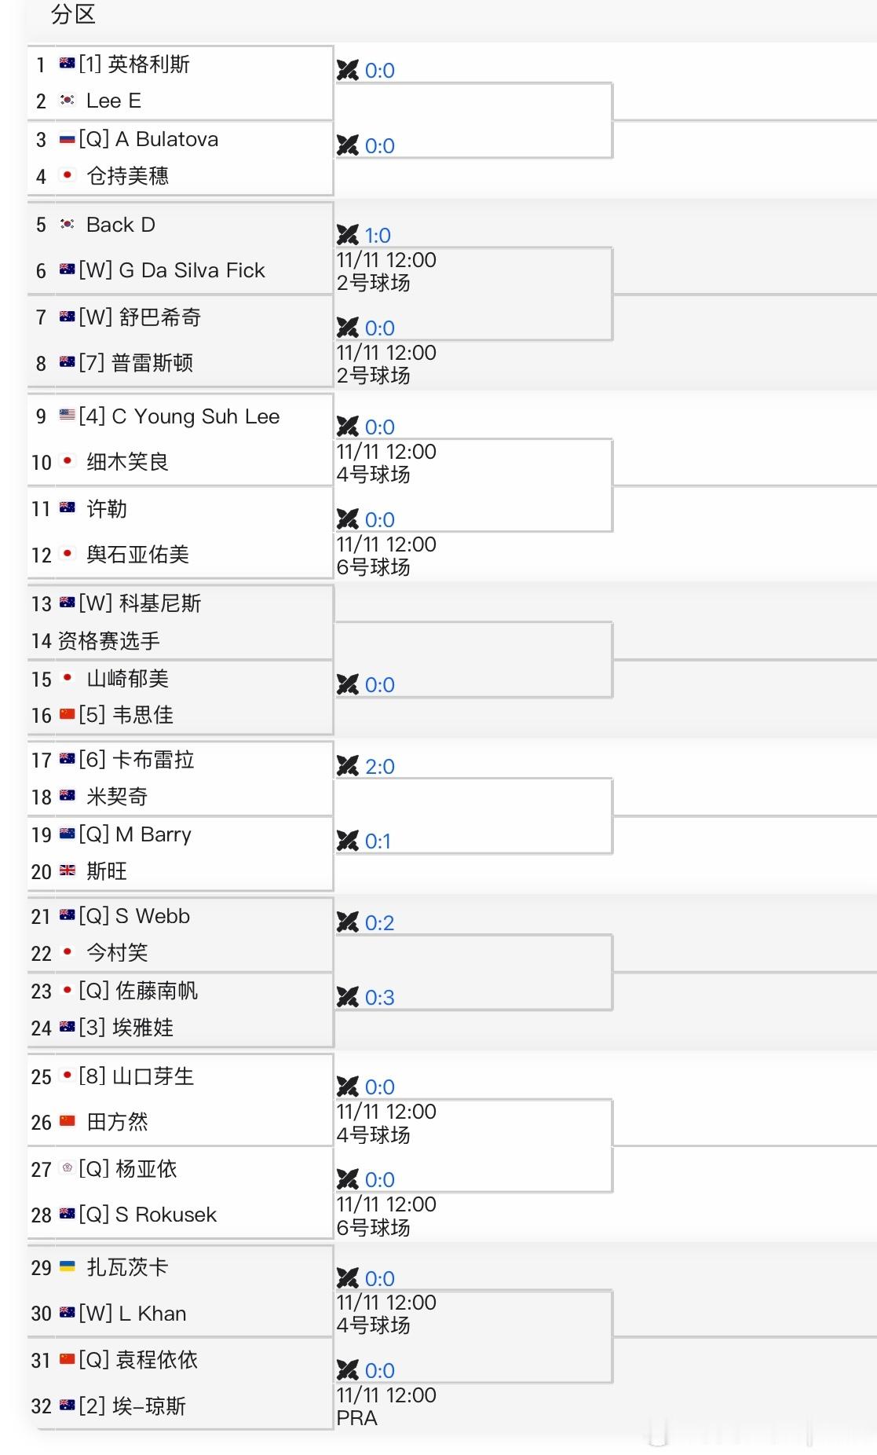Select player G Da Silva Fick

click(192, 270)
